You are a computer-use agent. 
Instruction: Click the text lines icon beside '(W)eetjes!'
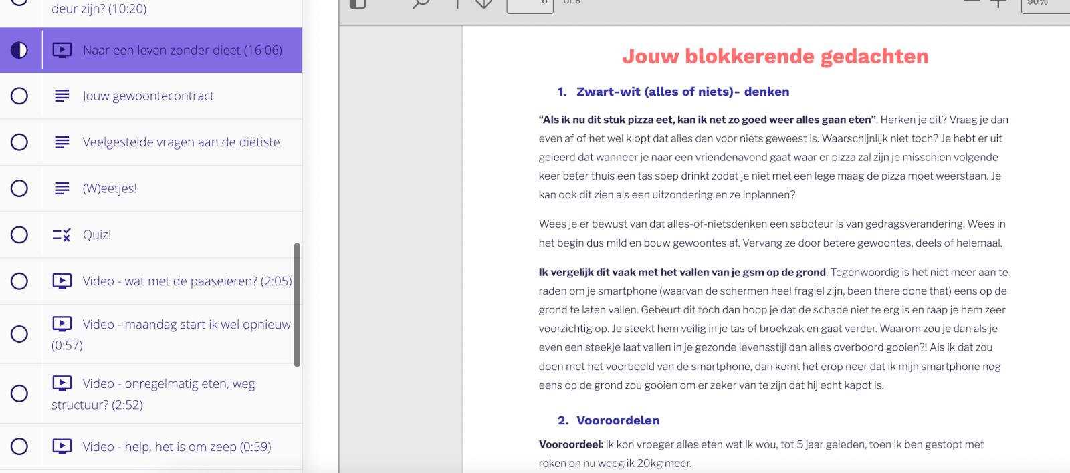pyautogui.click(x=62, y=188)
